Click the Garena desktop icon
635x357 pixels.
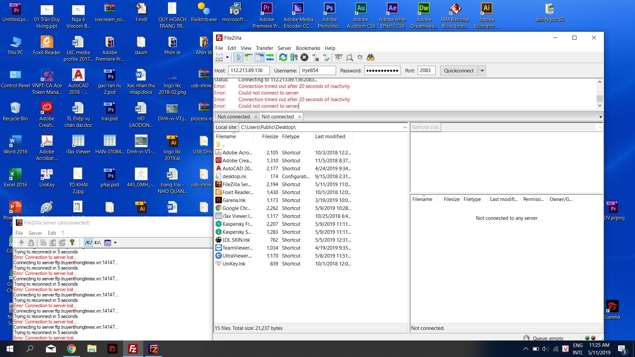coord(612,310)
